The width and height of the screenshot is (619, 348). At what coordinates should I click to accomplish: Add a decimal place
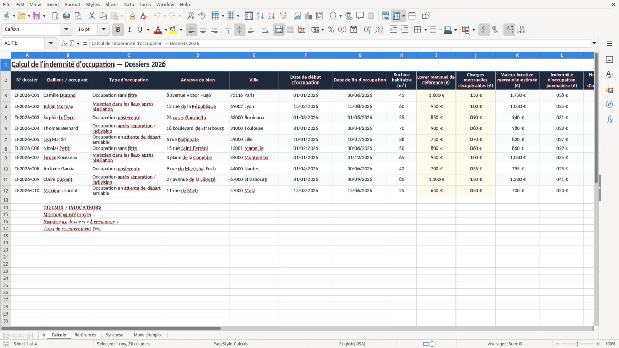tap(367, 30)
